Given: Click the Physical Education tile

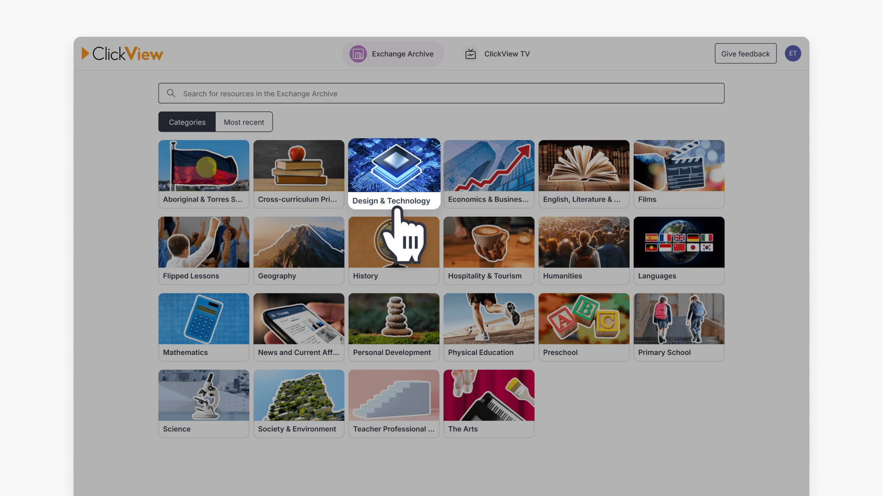Looking at the screenshot, I should [488, 327].
